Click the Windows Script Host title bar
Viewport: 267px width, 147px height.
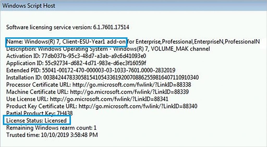133,5
